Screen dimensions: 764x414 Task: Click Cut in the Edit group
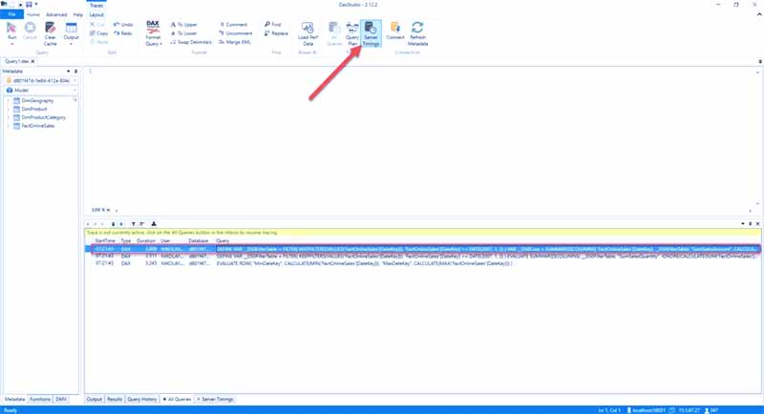click(x=97, y=24)
